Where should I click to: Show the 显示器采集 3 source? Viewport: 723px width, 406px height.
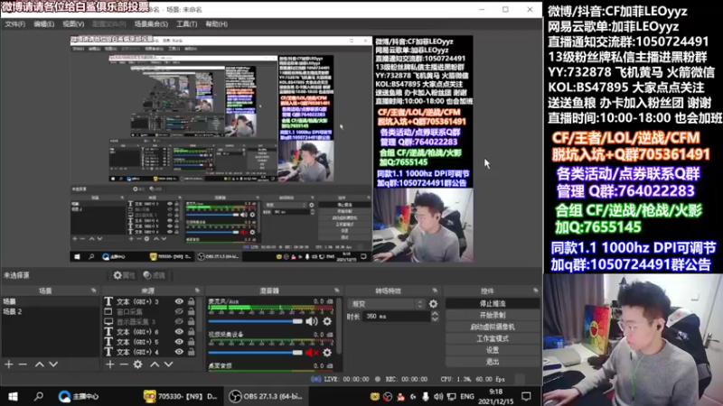(179, 322)
